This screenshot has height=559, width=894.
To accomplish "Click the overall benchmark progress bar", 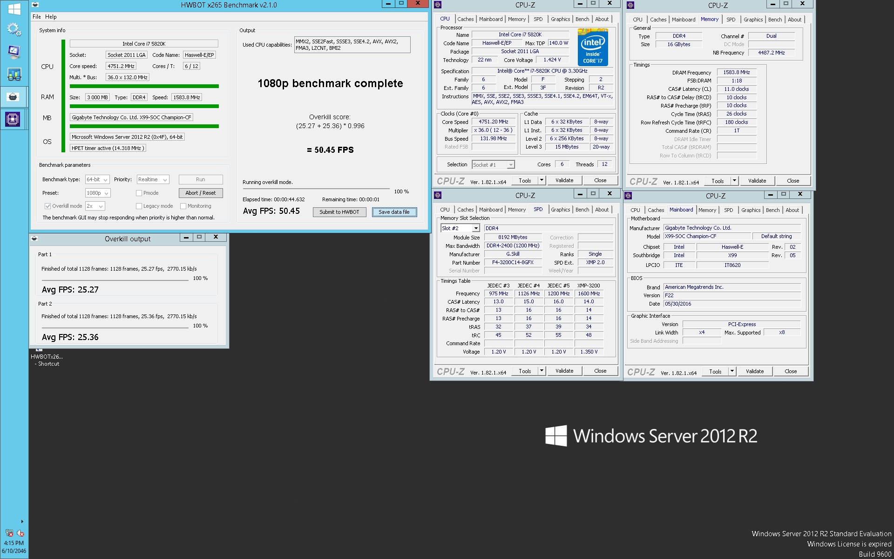I will point(316,189).
